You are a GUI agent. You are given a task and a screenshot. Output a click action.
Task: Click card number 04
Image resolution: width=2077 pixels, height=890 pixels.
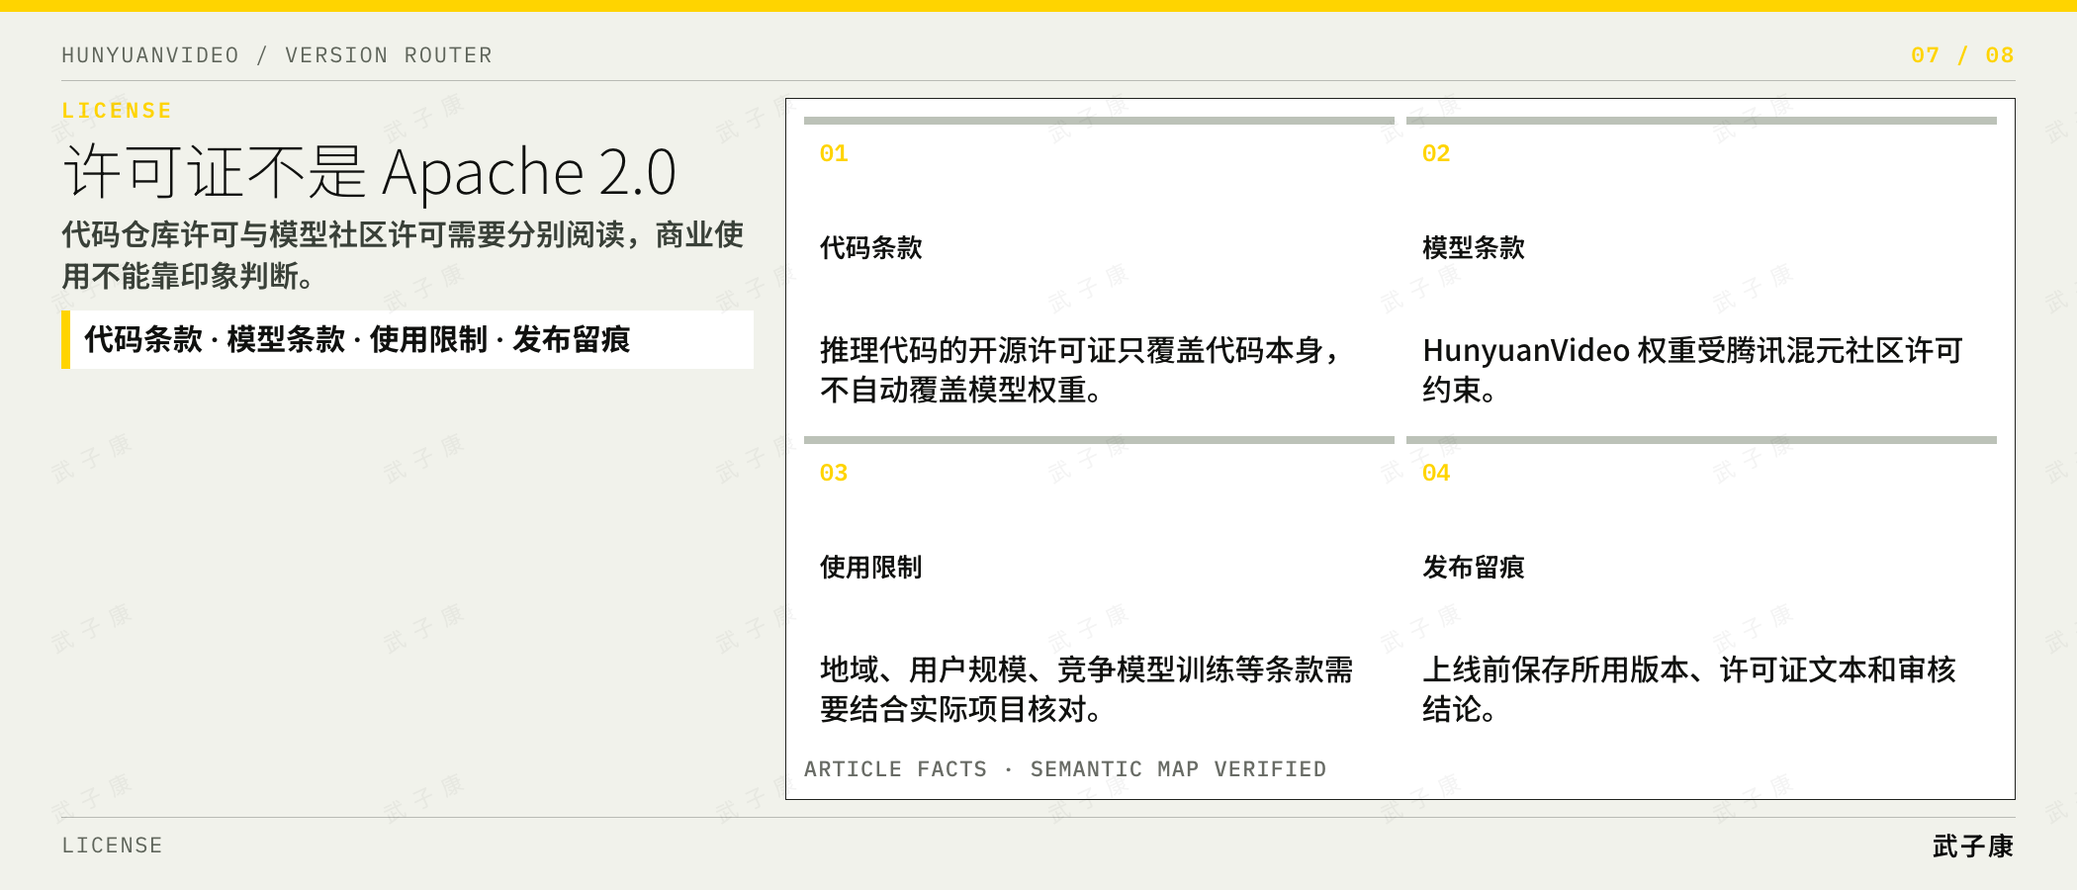tap(1436, 473)
